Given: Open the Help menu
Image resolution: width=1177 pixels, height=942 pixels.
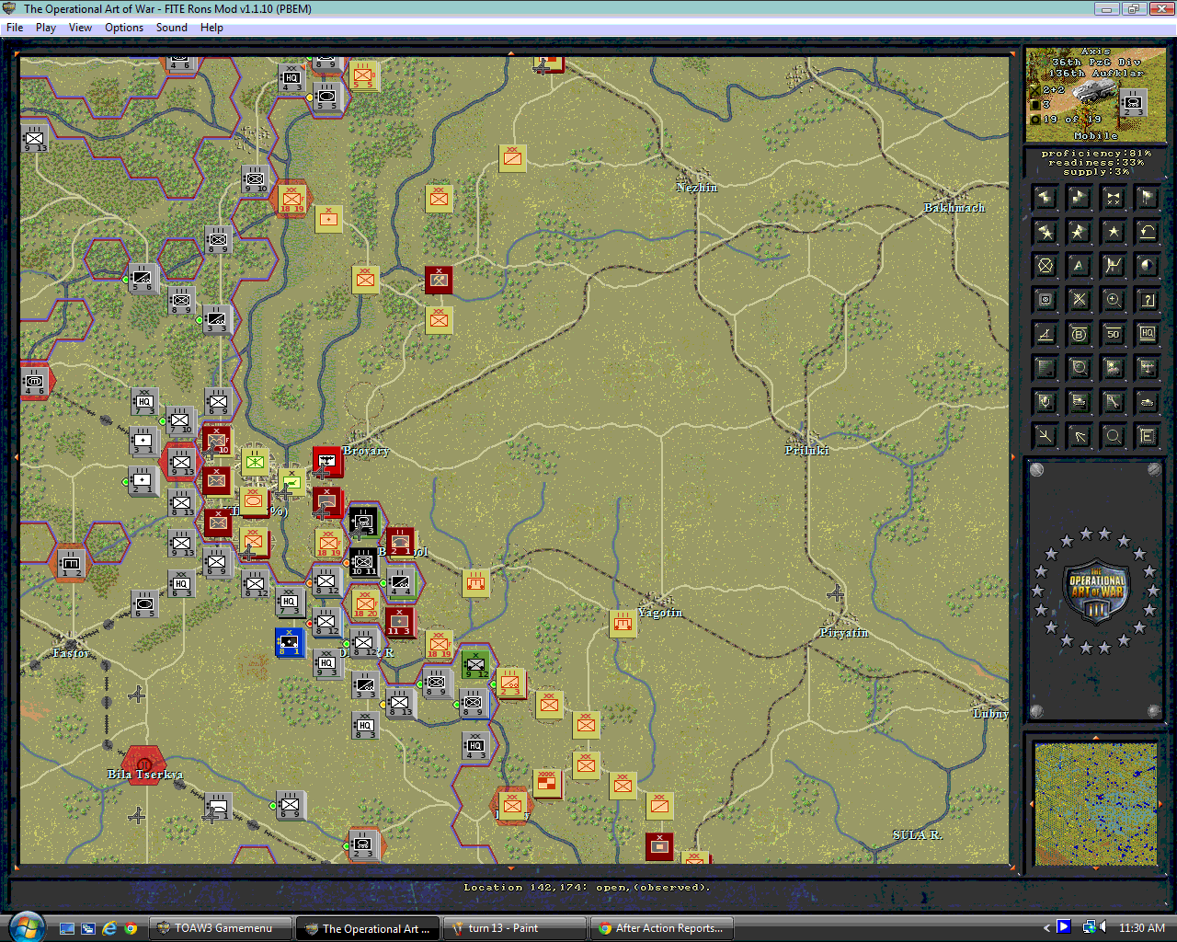Looking at the screenshot, I should tap(211, 28).
